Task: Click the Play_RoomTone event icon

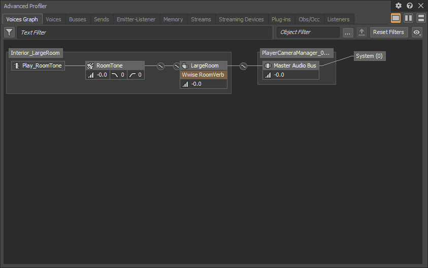Action: point(17,66)
